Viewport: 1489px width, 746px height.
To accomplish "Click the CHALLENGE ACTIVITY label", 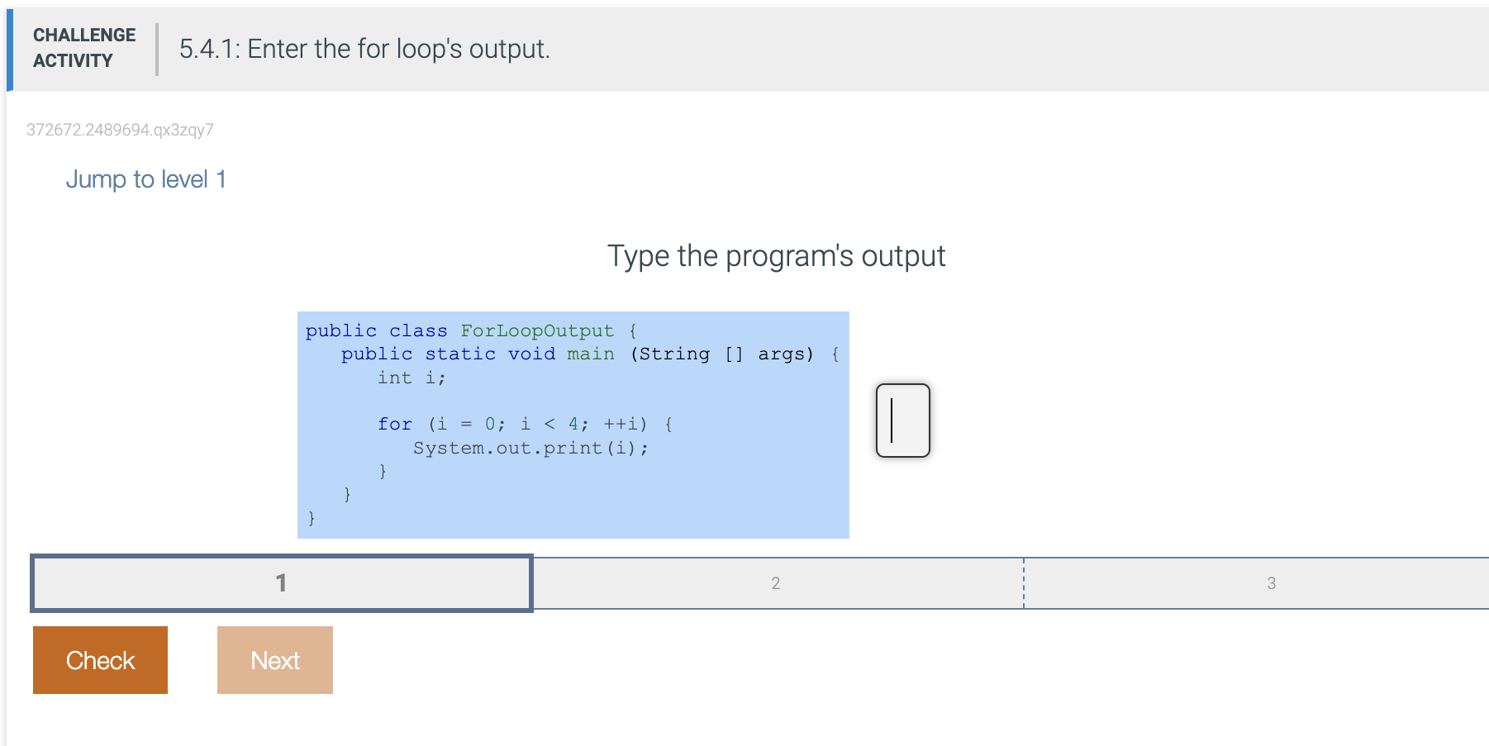I will tap(83, 47).
